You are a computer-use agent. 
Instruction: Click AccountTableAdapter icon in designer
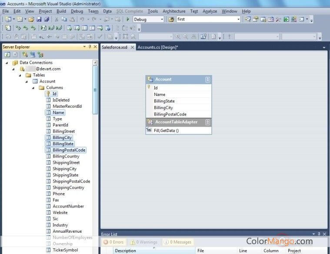150,122
